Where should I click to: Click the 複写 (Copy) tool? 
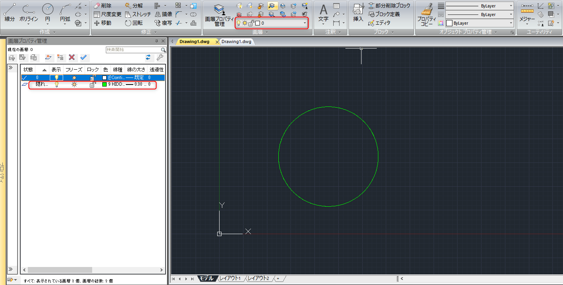point(163,23)
